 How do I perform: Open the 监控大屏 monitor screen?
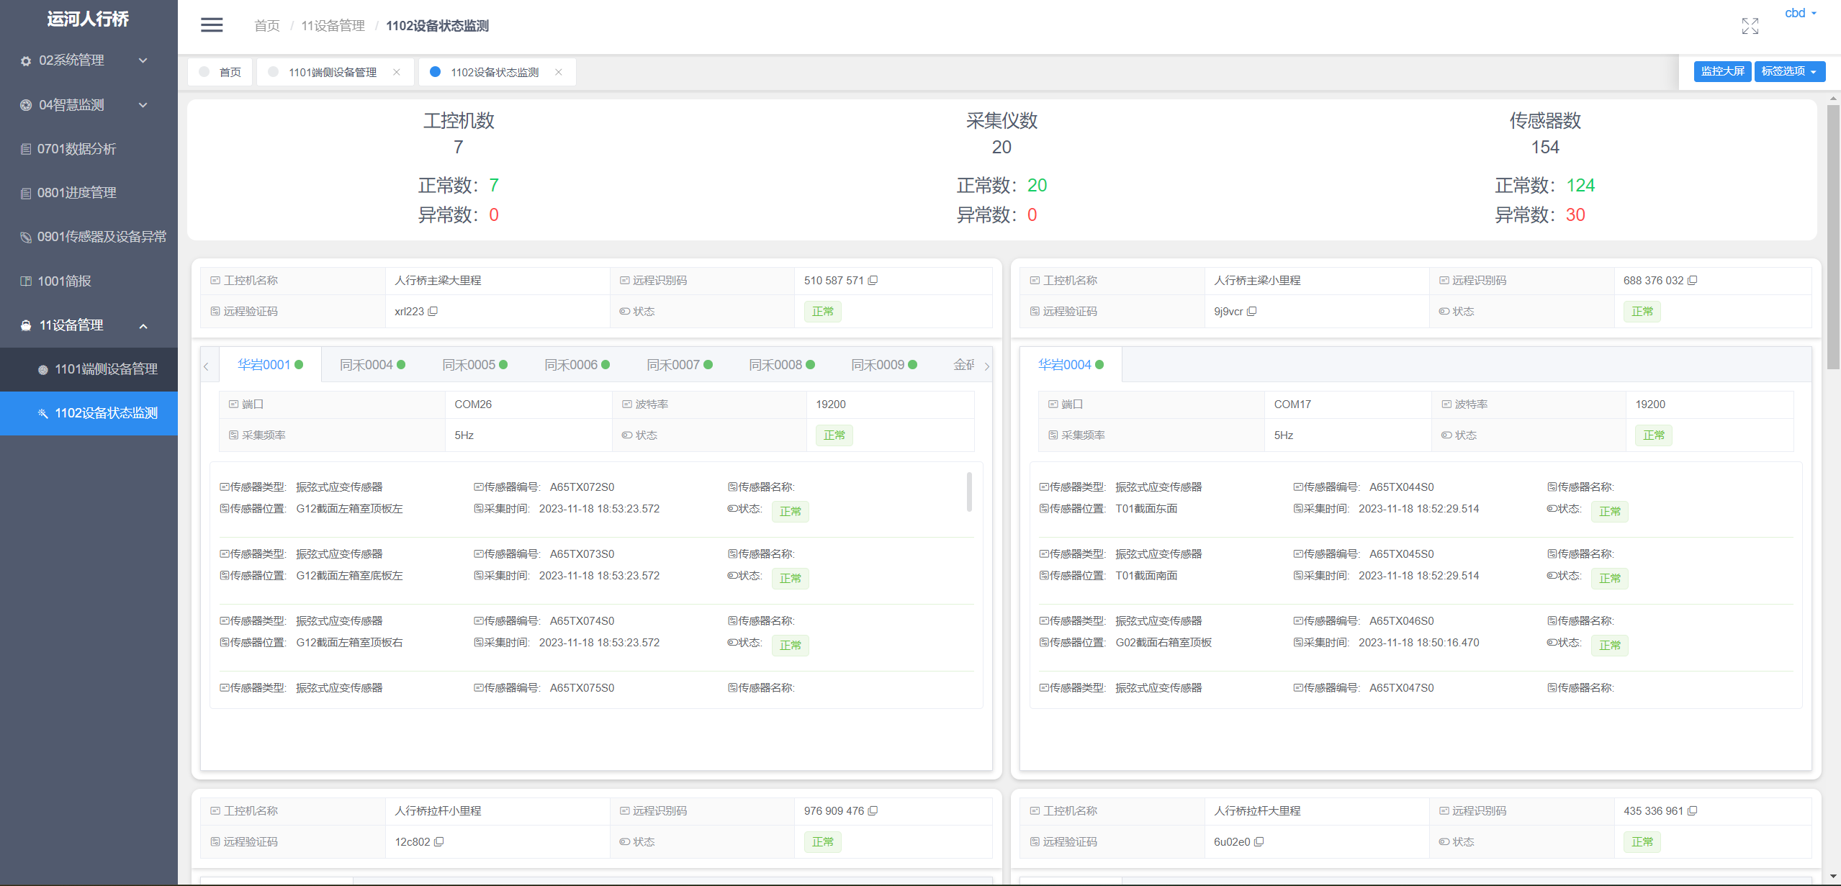1722,71
